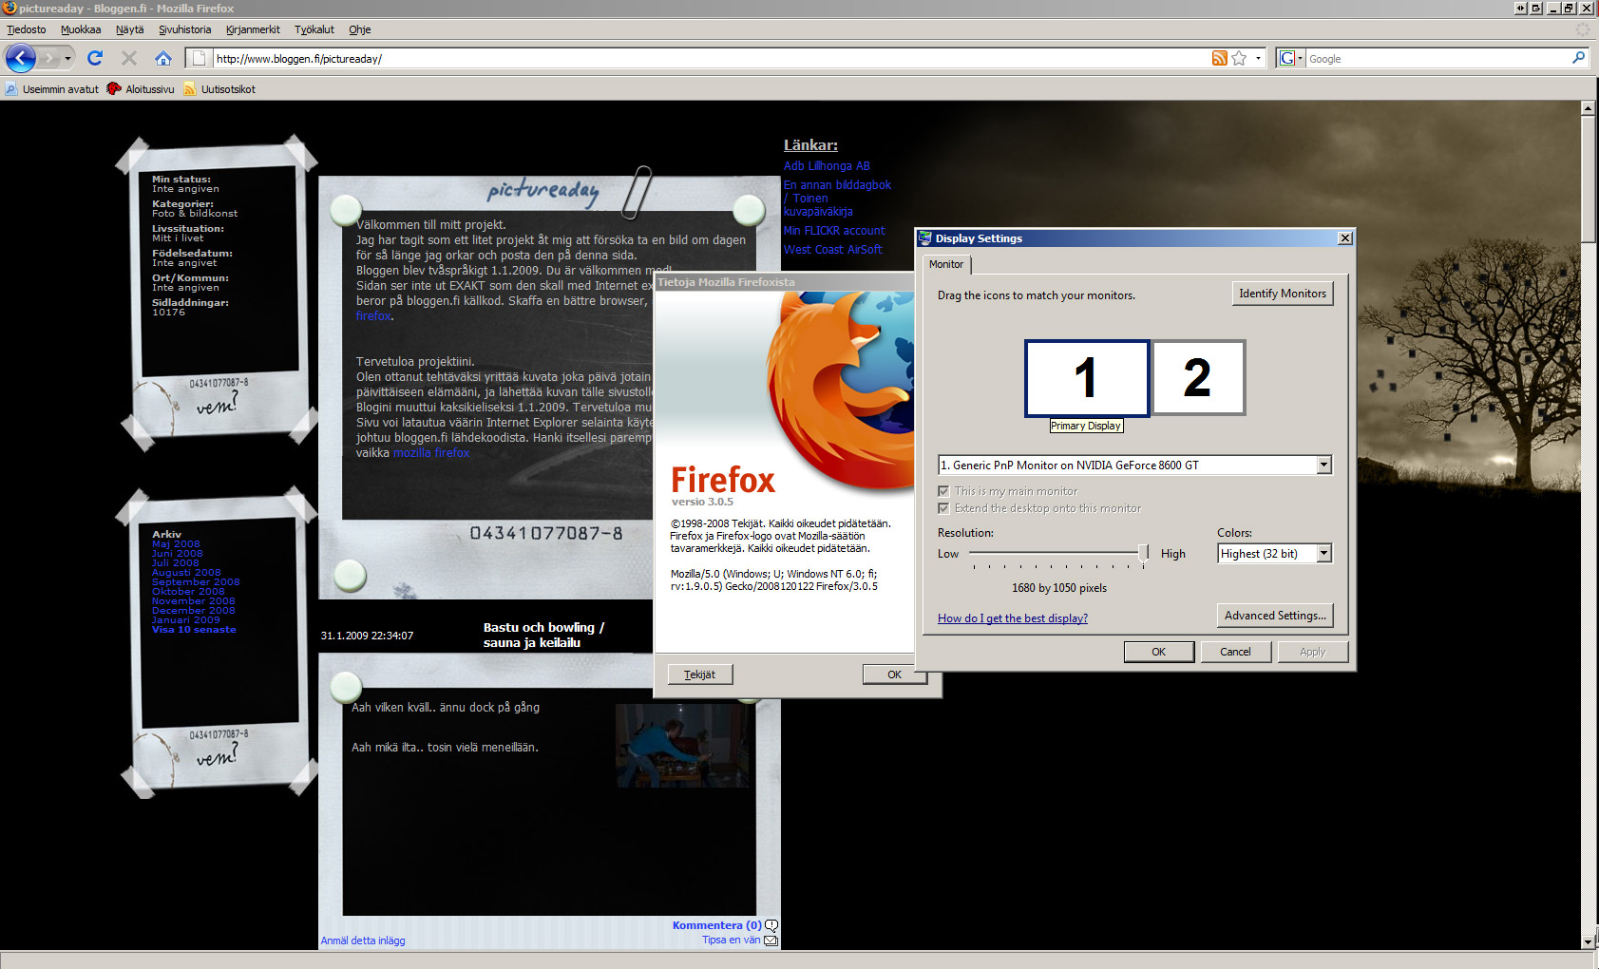Image resolution: width=1599 pixels, height=969 pixels.
Task: Open the Juni 2008 archive
Action: click(178, 554)
